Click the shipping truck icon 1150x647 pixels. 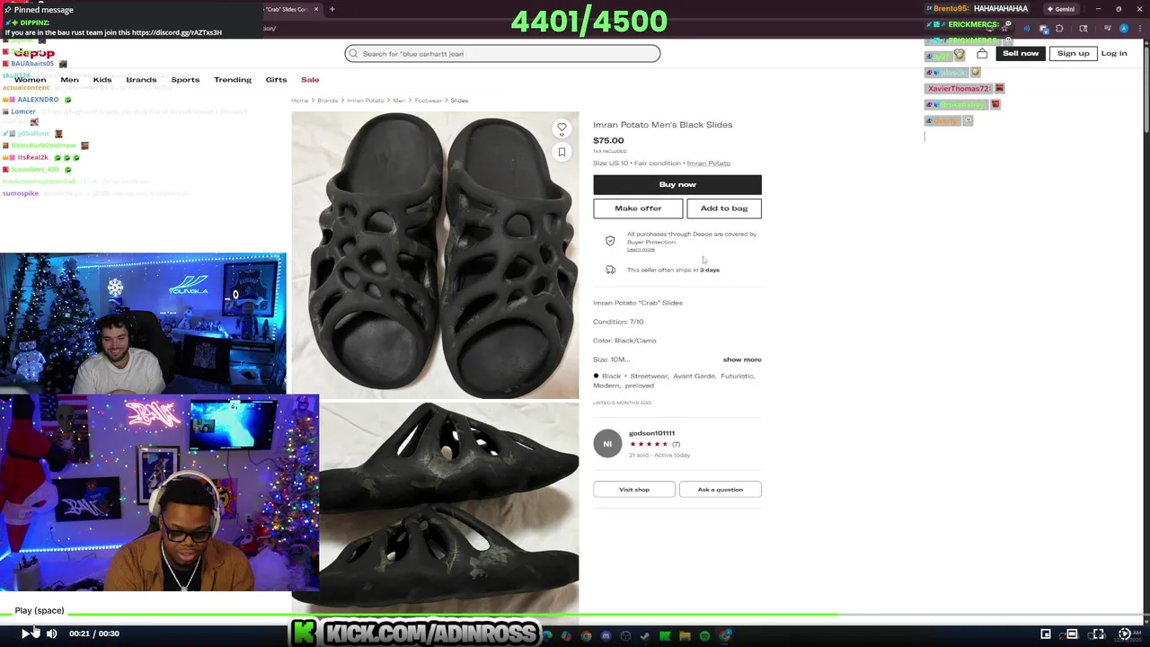point(610,270)
